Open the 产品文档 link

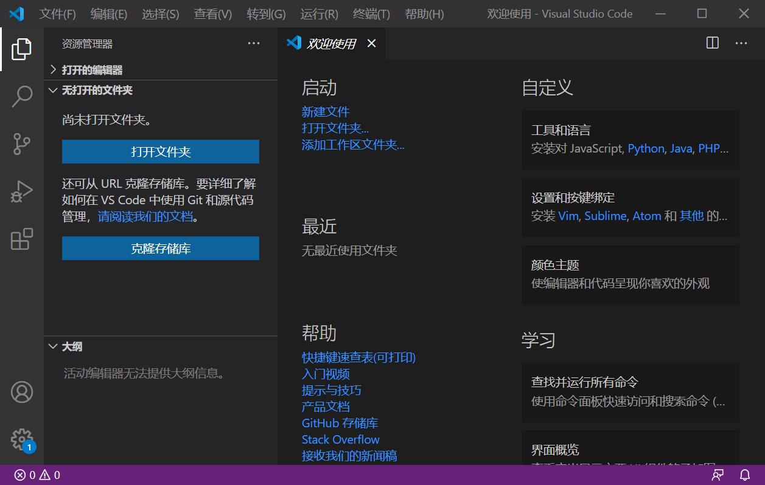click(x=326, y=407)
